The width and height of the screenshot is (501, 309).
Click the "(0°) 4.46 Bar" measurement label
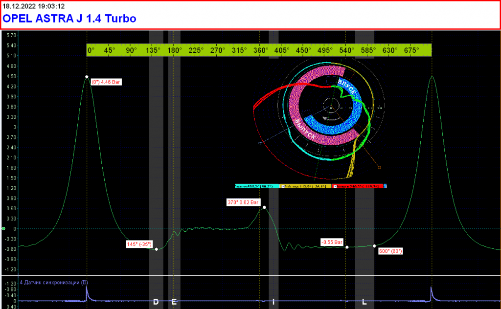click(106, 82)
